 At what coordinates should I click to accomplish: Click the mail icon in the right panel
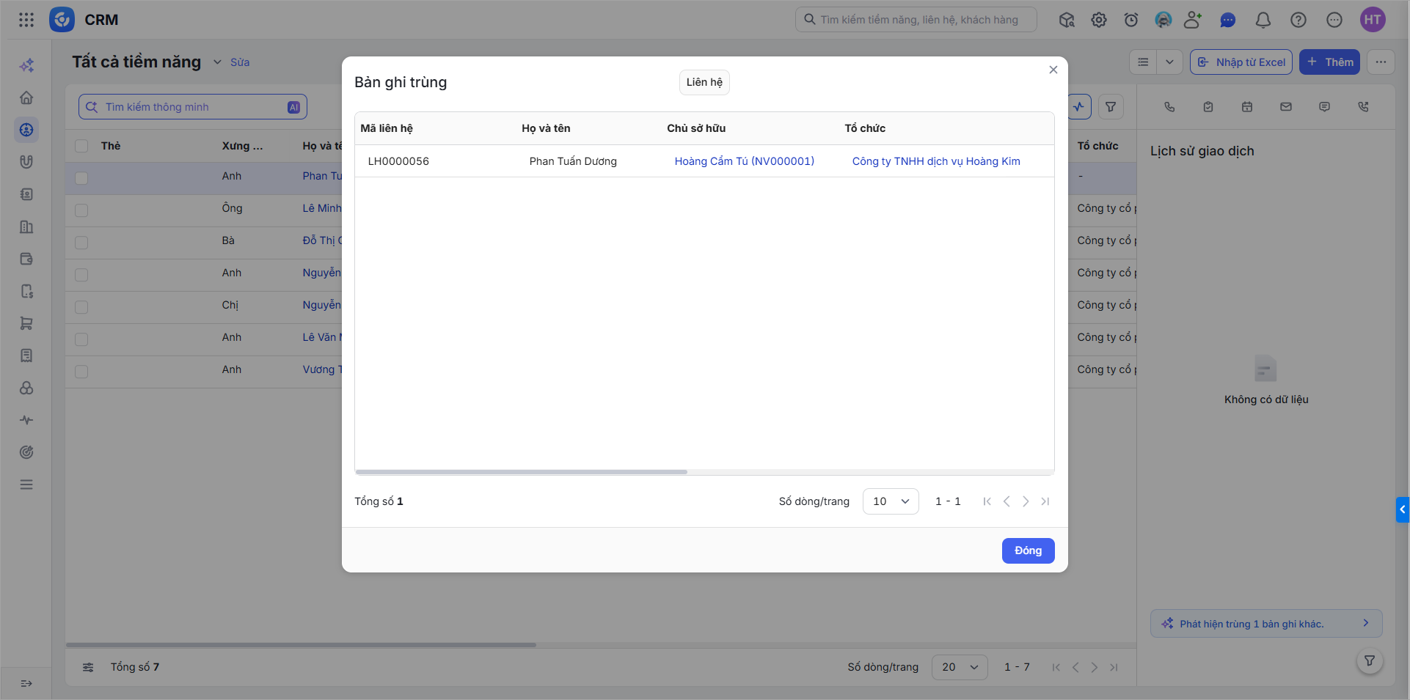[x=1286, y=107]
